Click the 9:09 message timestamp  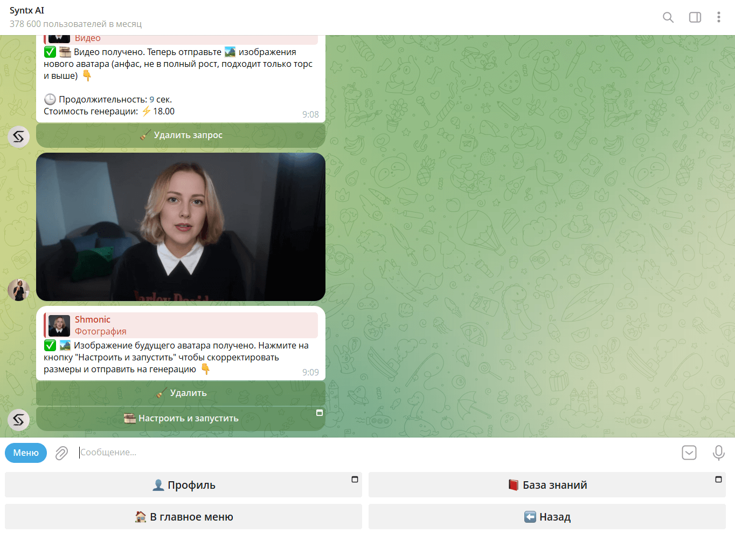[x=310, y=372]
